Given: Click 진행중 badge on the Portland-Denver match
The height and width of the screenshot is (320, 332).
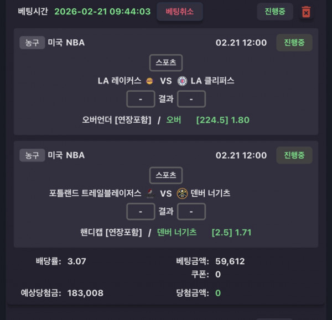Looking at the screenshot, I should [x=294, y=155].
